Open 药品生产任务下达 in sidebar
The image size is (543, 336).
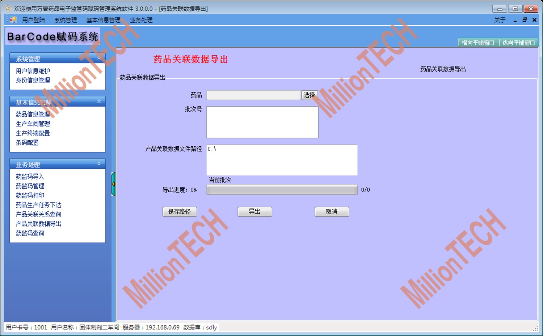39,205
